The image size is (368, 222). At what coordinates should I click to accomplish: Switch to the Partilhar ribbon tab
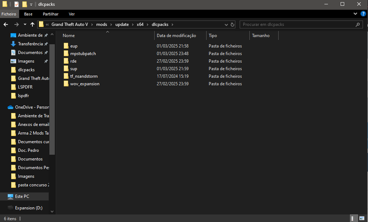(50, 14)
